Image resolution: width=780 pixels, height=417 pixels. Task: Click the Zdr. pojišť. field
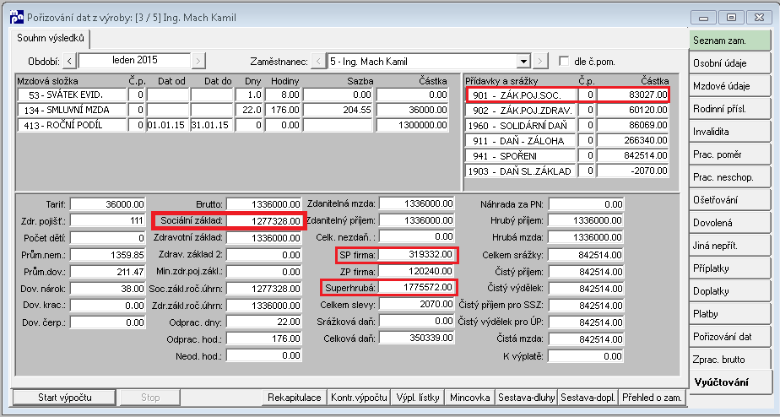click(107, 221)
